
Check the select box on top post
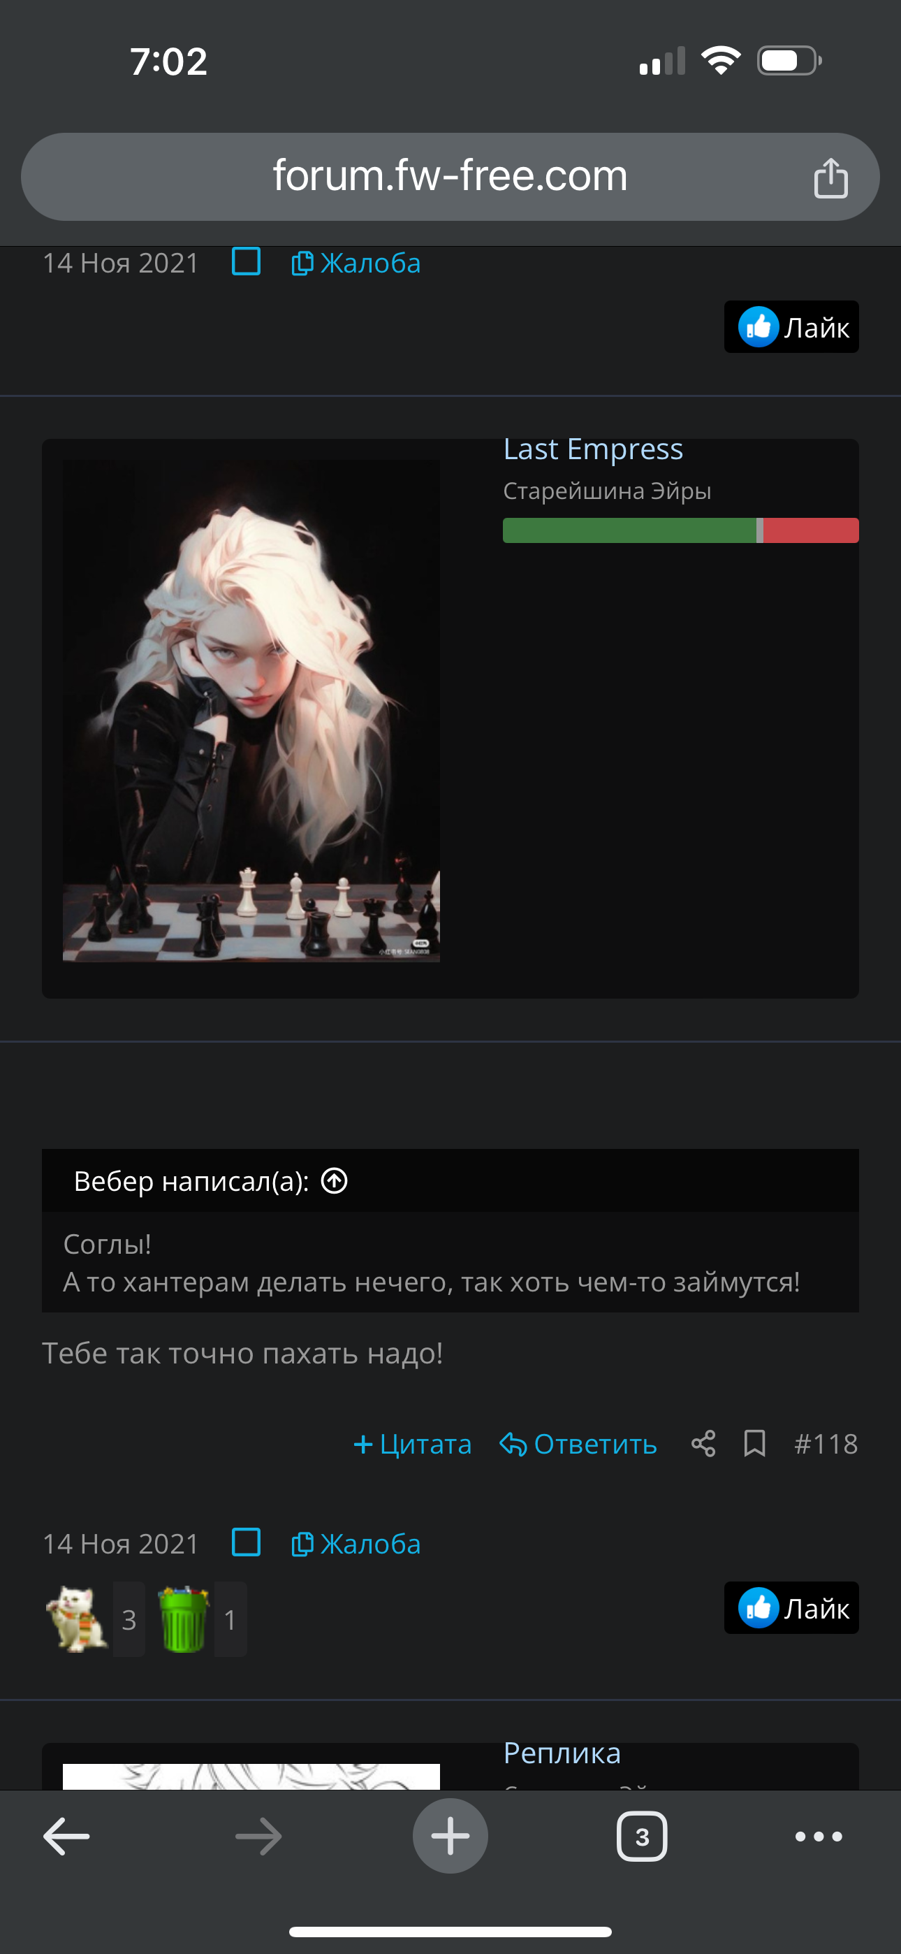246,261
